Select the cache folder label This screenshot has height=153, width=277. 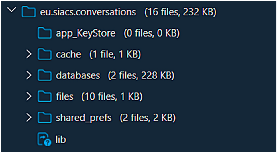coord(68,54)
